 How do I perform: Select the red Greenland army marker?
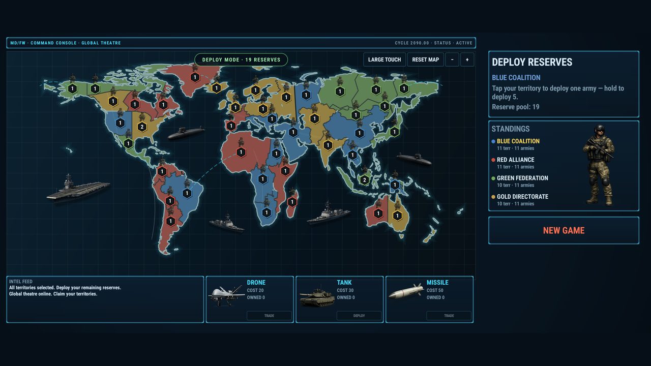[x=194, y=77]
